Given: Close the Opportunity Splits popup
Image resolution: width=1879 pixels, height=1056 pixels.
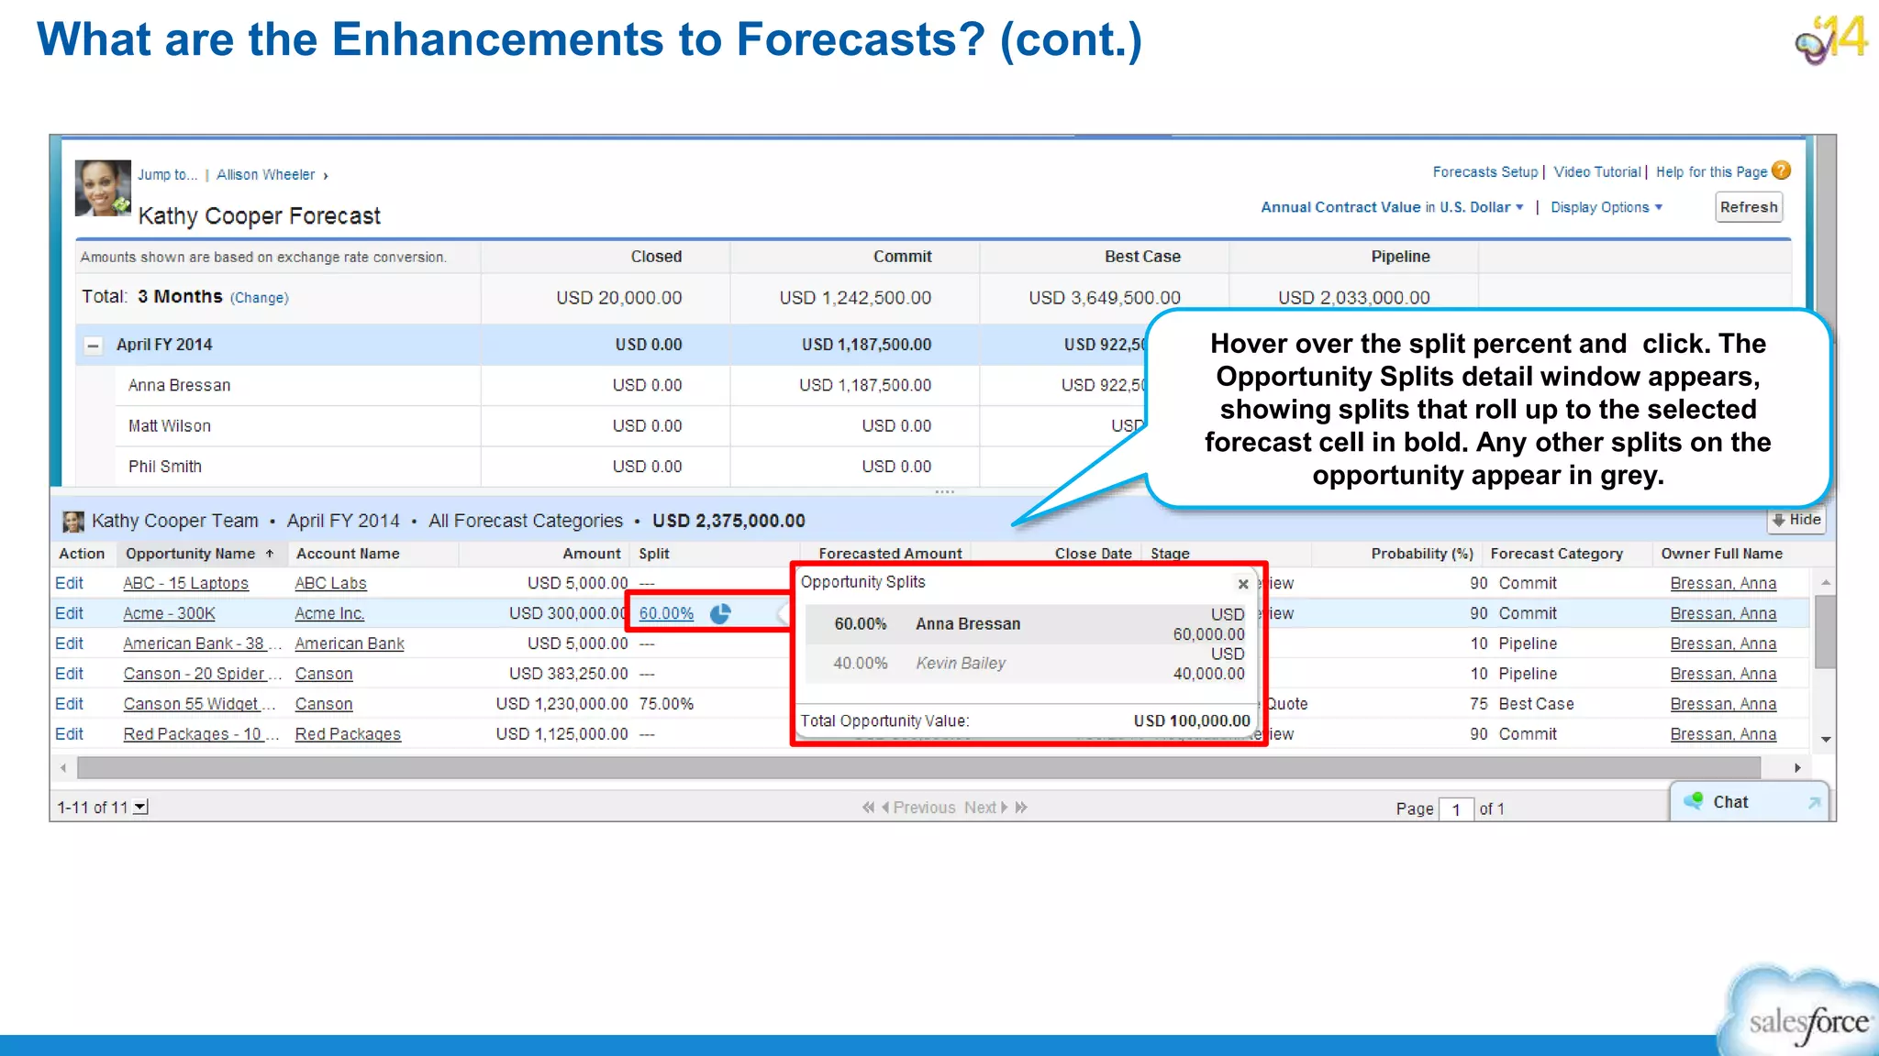Looking at the screenshot, I should tap(1243, 584).
